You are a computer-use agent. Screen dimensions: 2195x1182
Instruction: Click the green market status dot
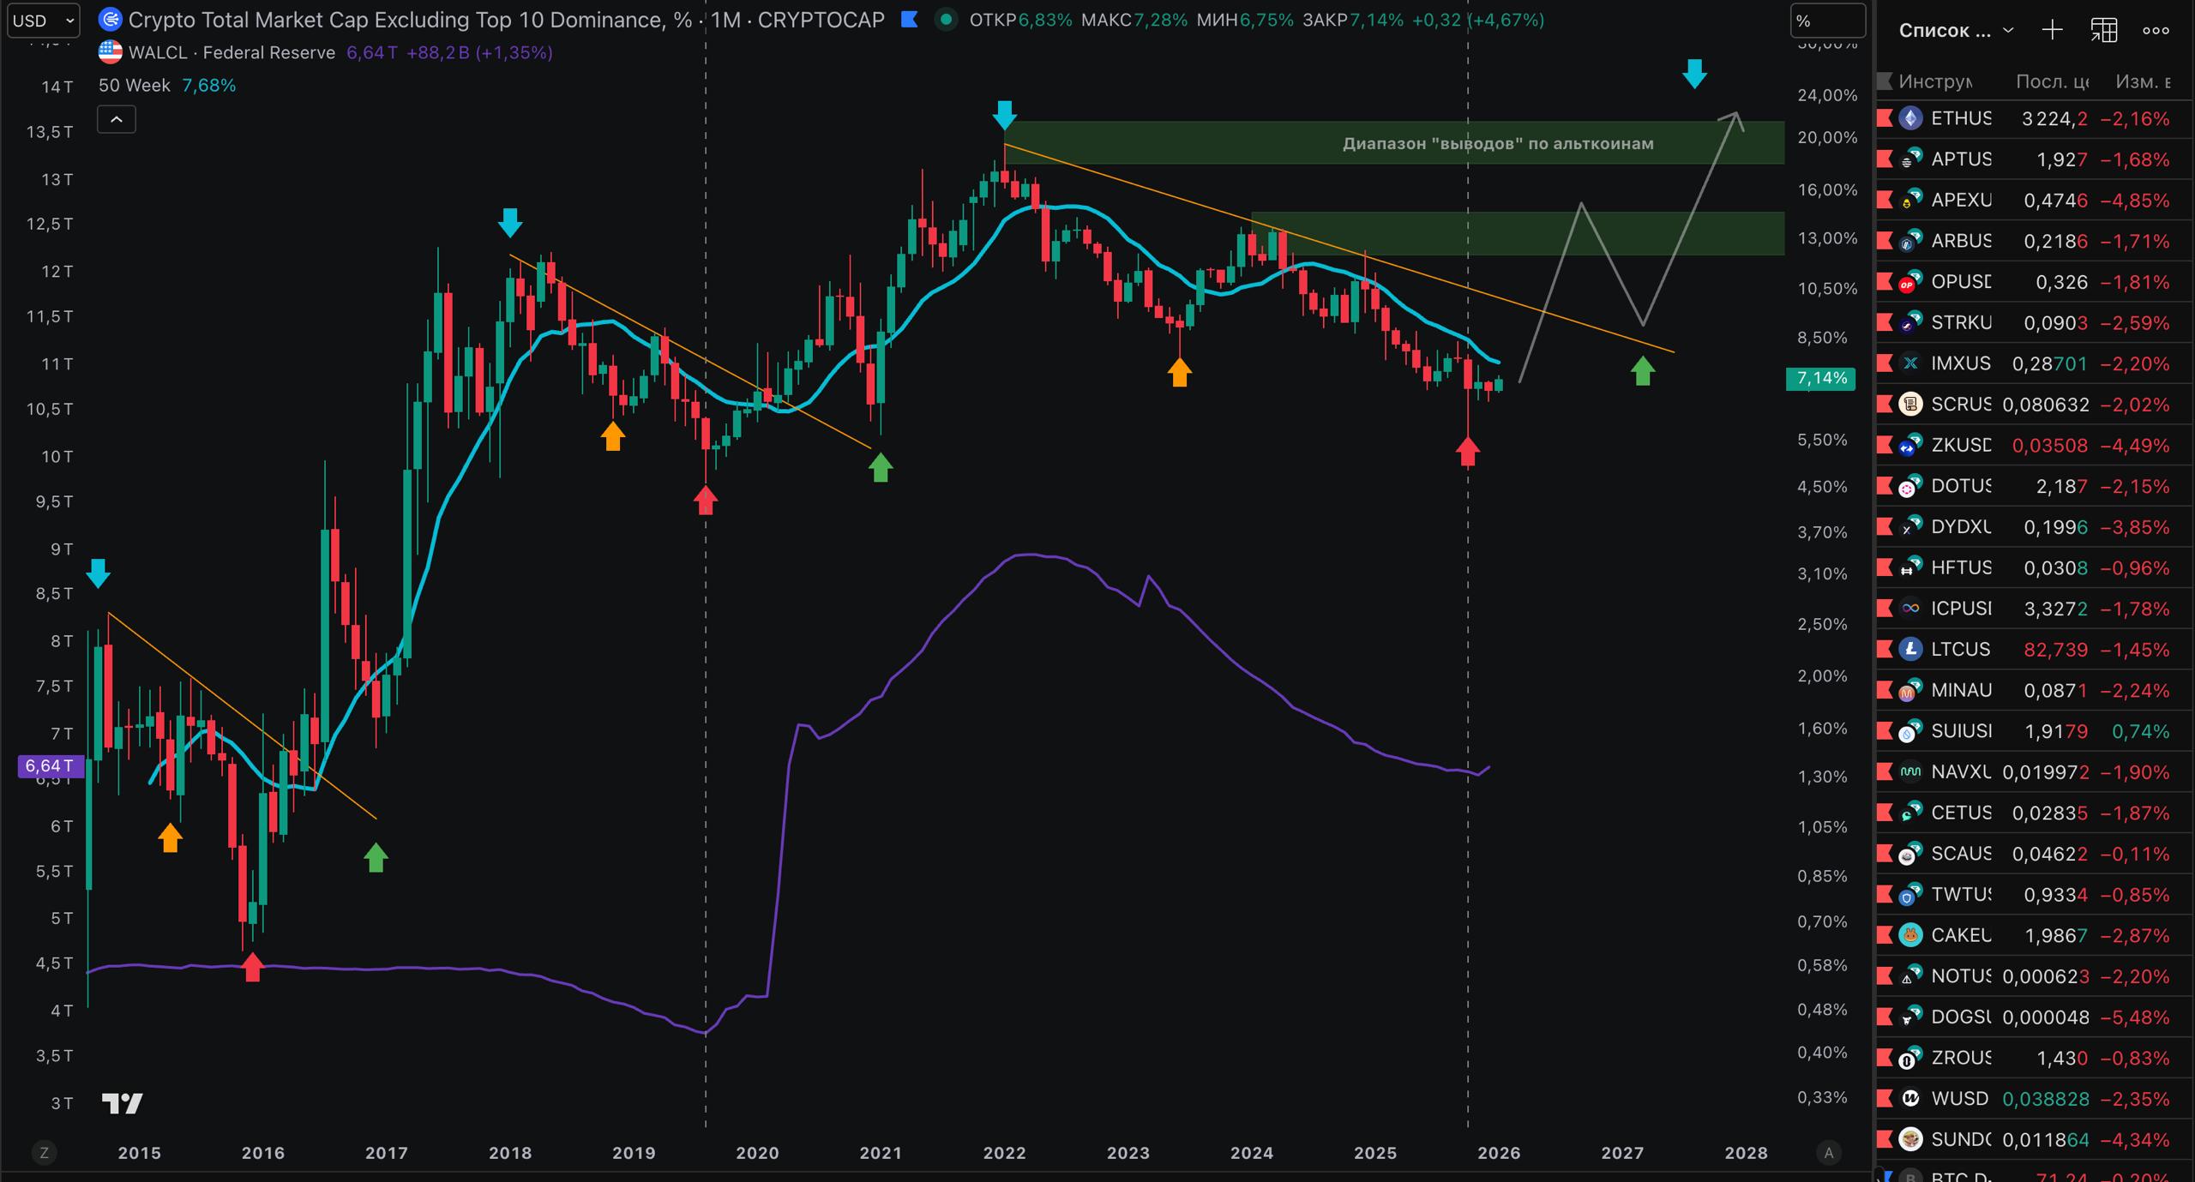946,20
